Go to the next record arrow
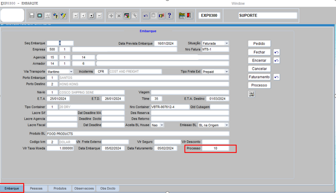The width and height of the screenshot is (336, 193). tap(91, 15)
